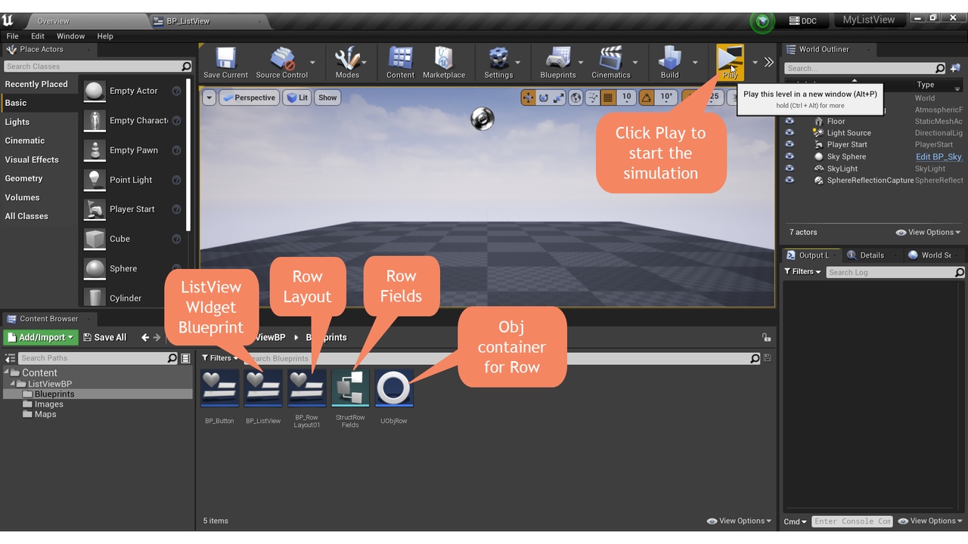Open the UObjRow asset thumbnail

click(x=394, y=388)
